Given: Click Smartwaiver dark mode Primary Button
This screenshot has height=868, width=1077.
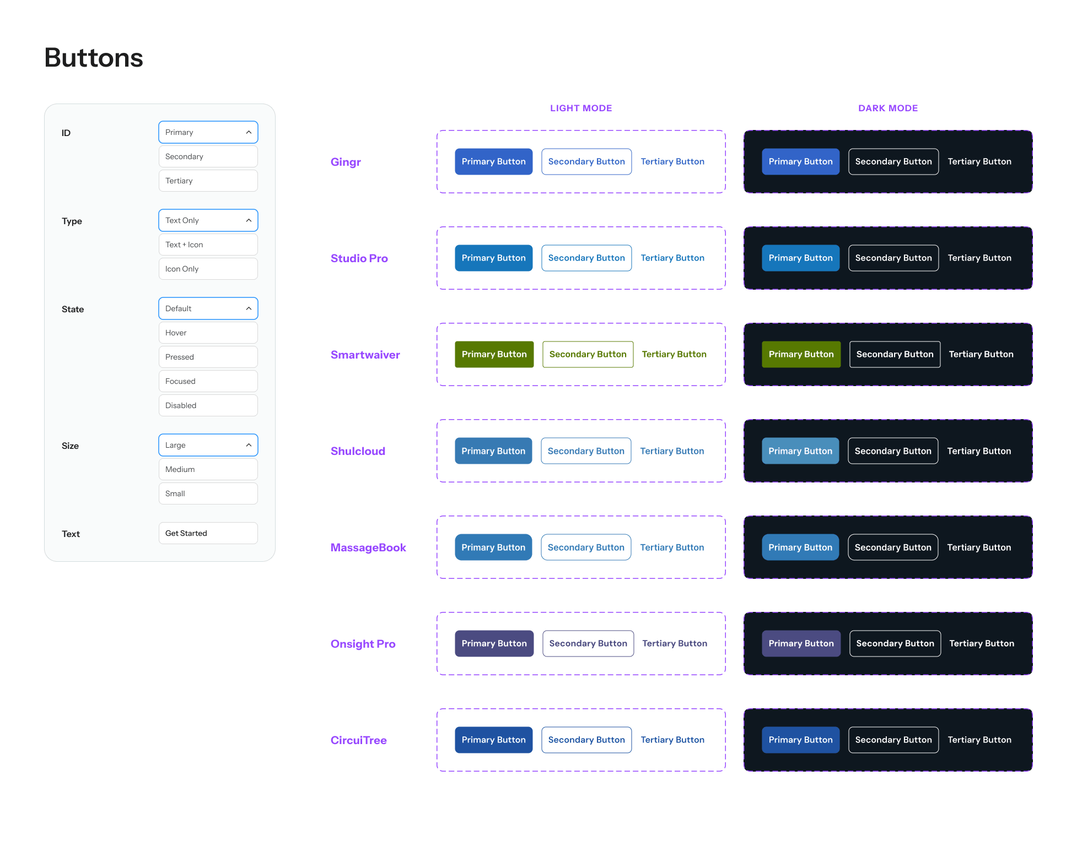Looking at the screenshot, I should 801,354.
